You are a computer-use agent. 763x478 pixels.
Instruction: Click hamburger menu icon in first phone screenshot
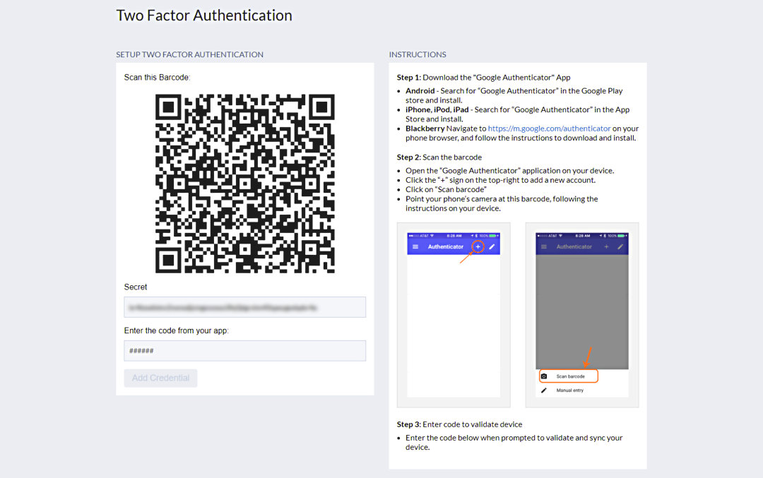click(415, 246)
